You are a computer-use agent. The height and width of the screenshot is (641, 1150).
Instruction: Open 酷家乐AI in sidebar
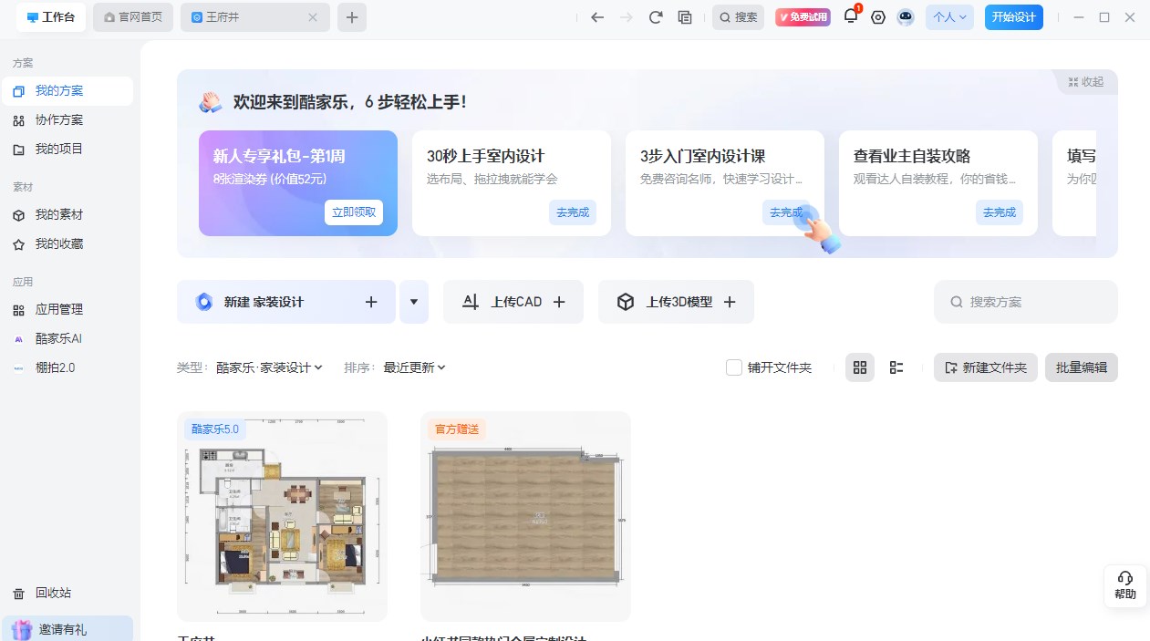67,339
